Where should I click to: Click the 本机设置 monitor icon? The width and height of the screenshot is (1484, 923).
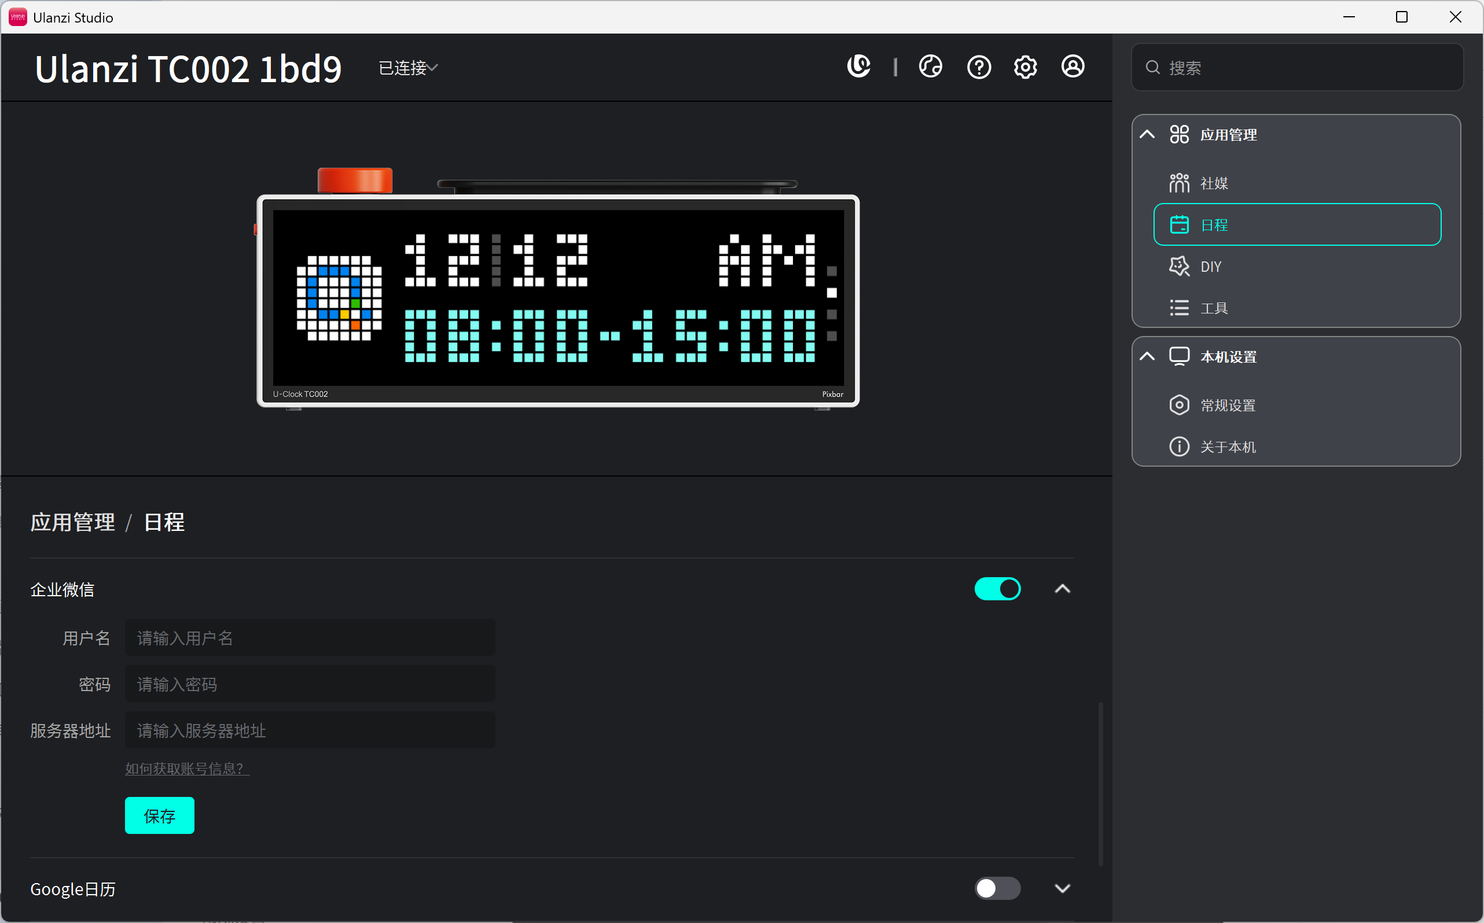click(1179, 356)
